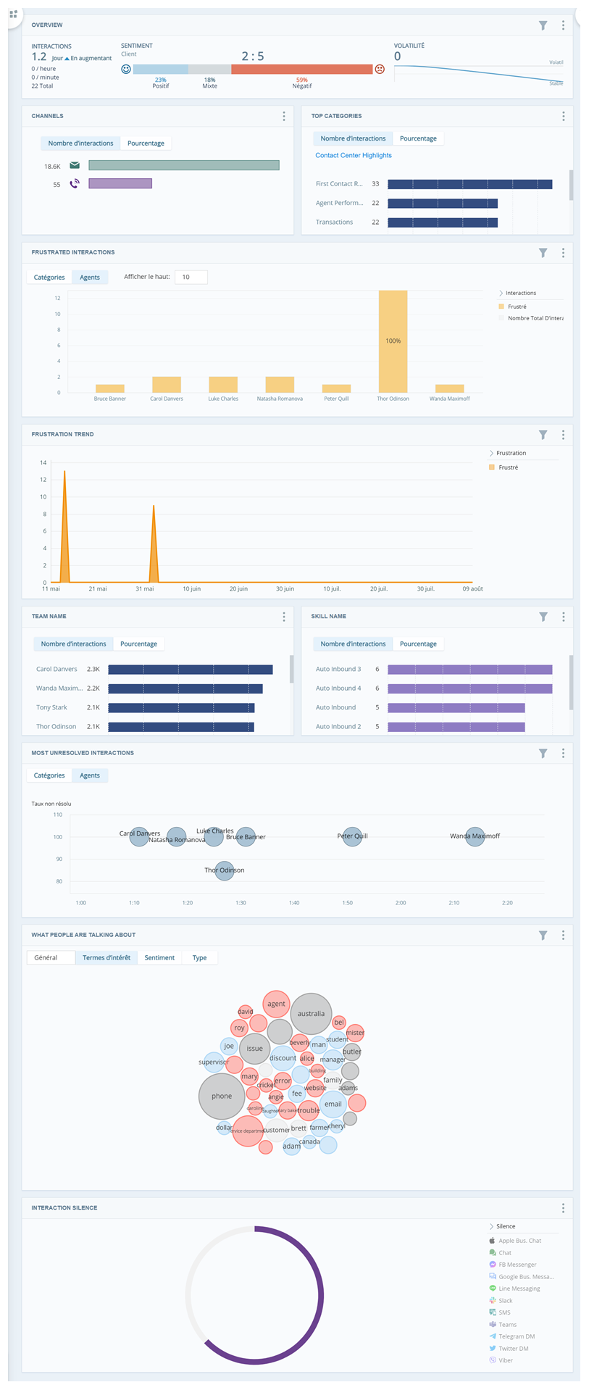Image resolution: width=589 pixels, height=1390 pixels.
Task: Open the Overview filter icon
Action: pyautogui.click(x=543, y=25)
